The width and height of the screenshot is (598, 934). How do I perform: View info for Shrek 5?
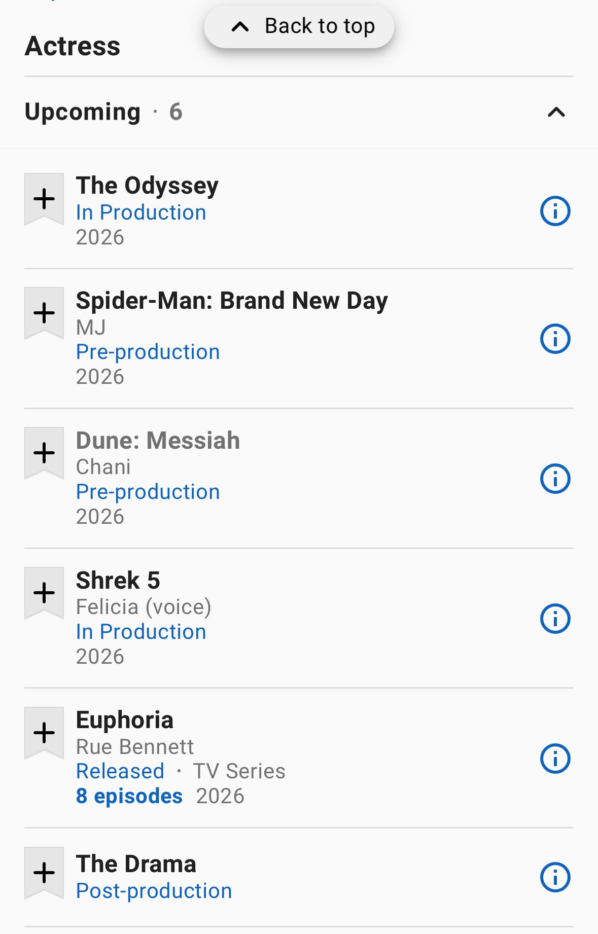tap(555, 619)
